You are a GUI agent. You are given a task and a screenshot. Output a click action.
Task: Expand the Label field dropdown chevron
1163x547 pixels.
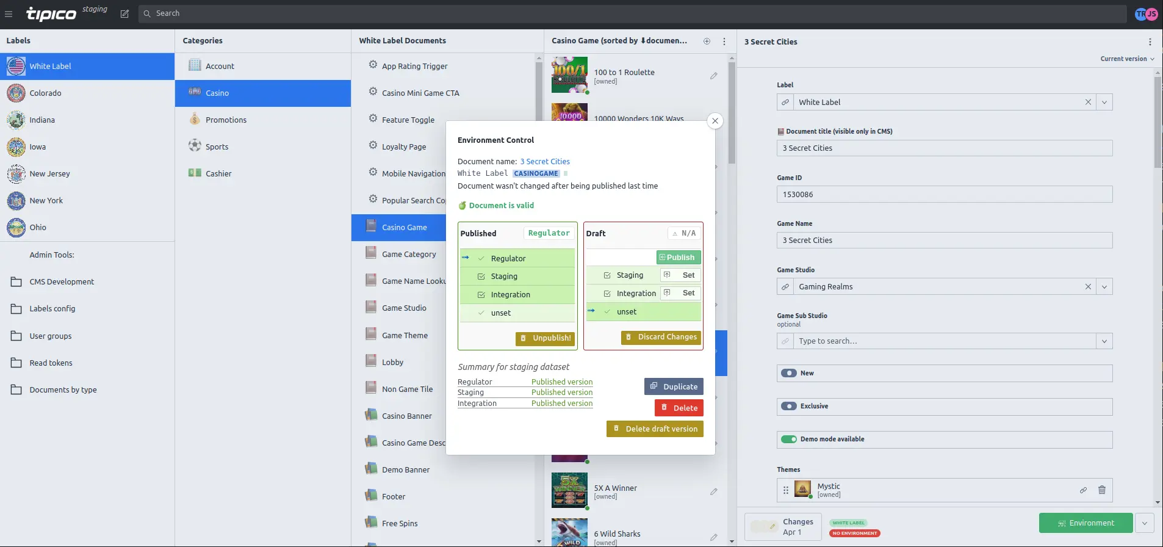point(1104,102)
